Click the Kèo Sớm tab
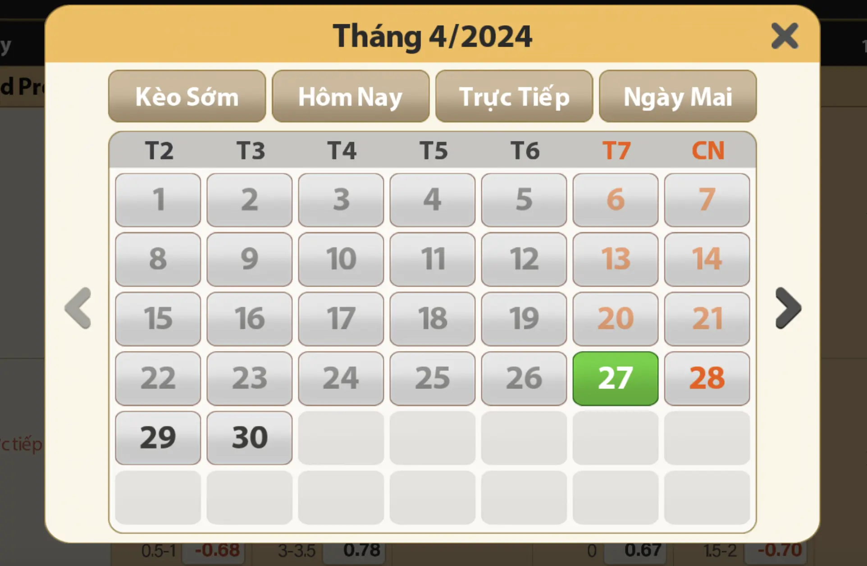This screenshot has height=566, width=867. pos(187,96)
